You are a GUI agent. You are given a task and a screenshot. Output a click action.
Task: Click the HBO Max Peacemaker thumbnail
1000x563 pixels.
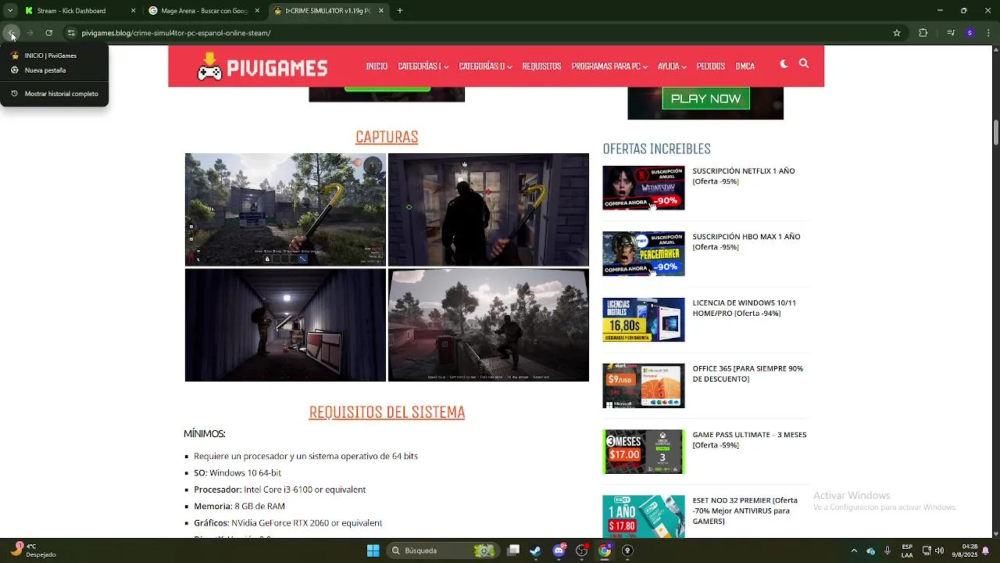coord(644,253)
